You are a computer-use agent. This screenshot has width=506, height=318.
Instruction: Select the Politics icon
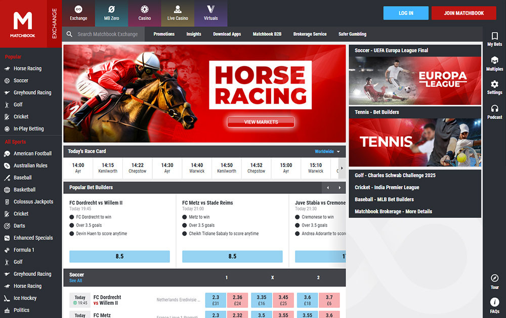pyautogui.click(x=7, y=310)
